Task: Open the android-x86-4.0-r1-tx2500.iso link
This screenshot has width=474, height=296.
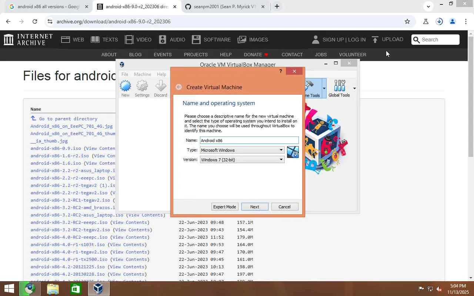Action: 69,259
